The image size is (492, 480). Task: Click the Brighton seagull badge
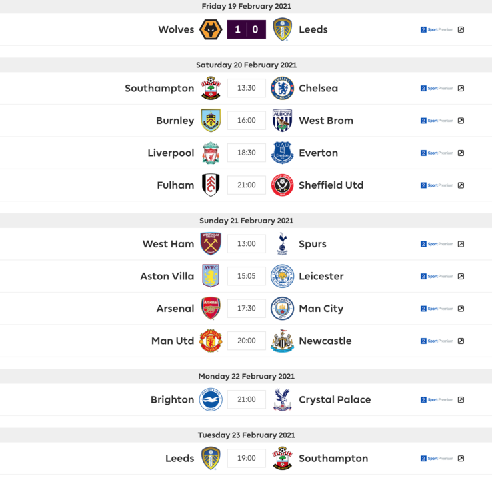pyautogui.click(x=211, y=399)
